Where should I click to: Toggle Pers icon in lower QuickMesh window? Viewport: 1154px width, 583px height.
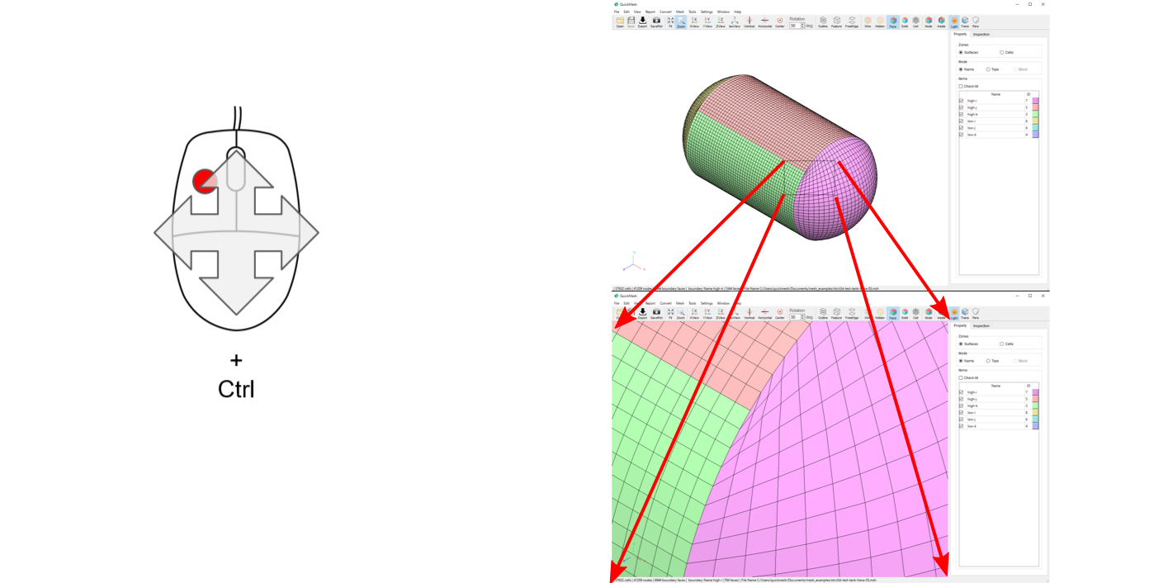[x=976, y=313]
